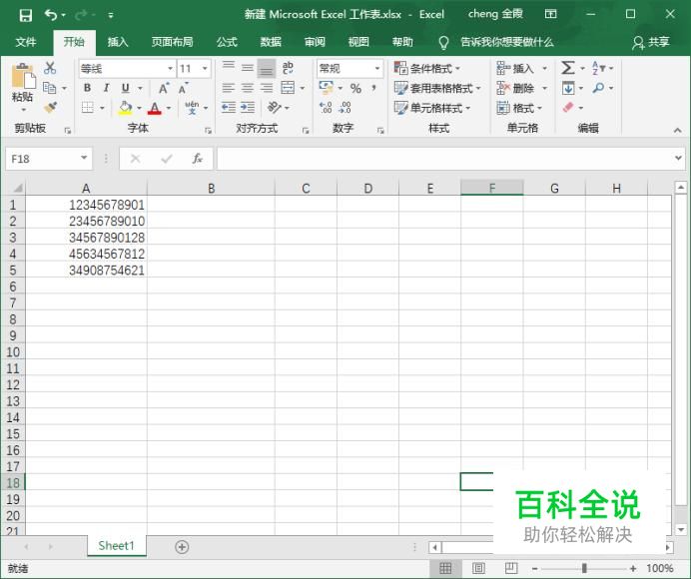Toggle bottom align
The height and width of the screenshot is (579, 691).
(x=267, y=68)
